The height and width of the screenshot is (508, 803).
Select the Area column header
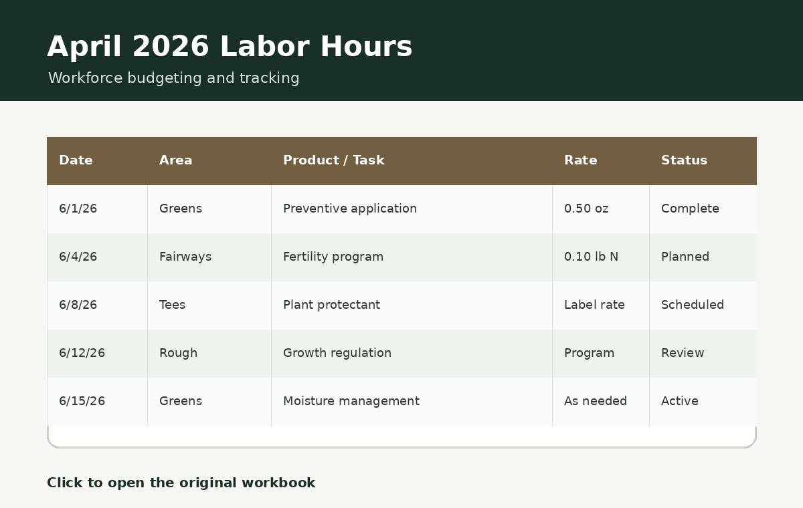click(209, 160)
